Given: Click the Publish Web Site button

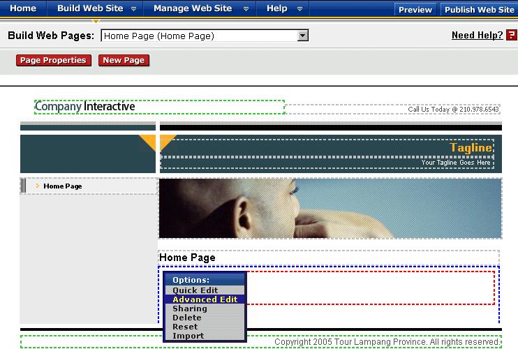Looking at the screenshot, I should point(479,10).
